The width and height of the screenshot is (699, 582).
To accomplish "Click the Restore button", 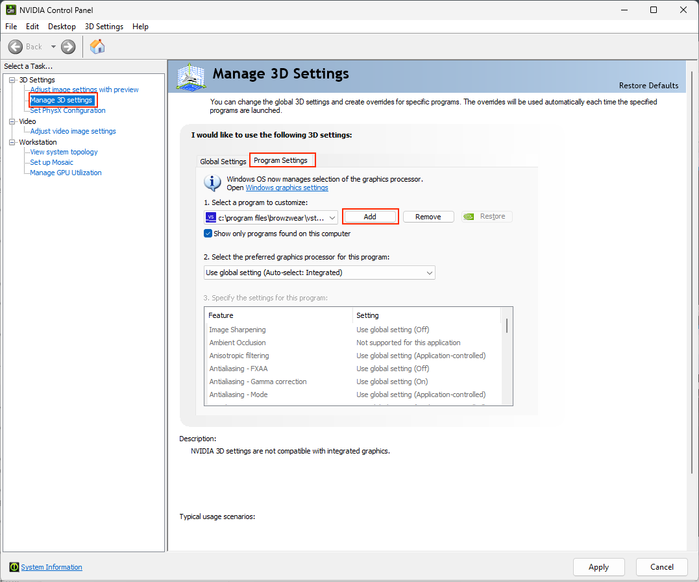I will tap(487, 217).
